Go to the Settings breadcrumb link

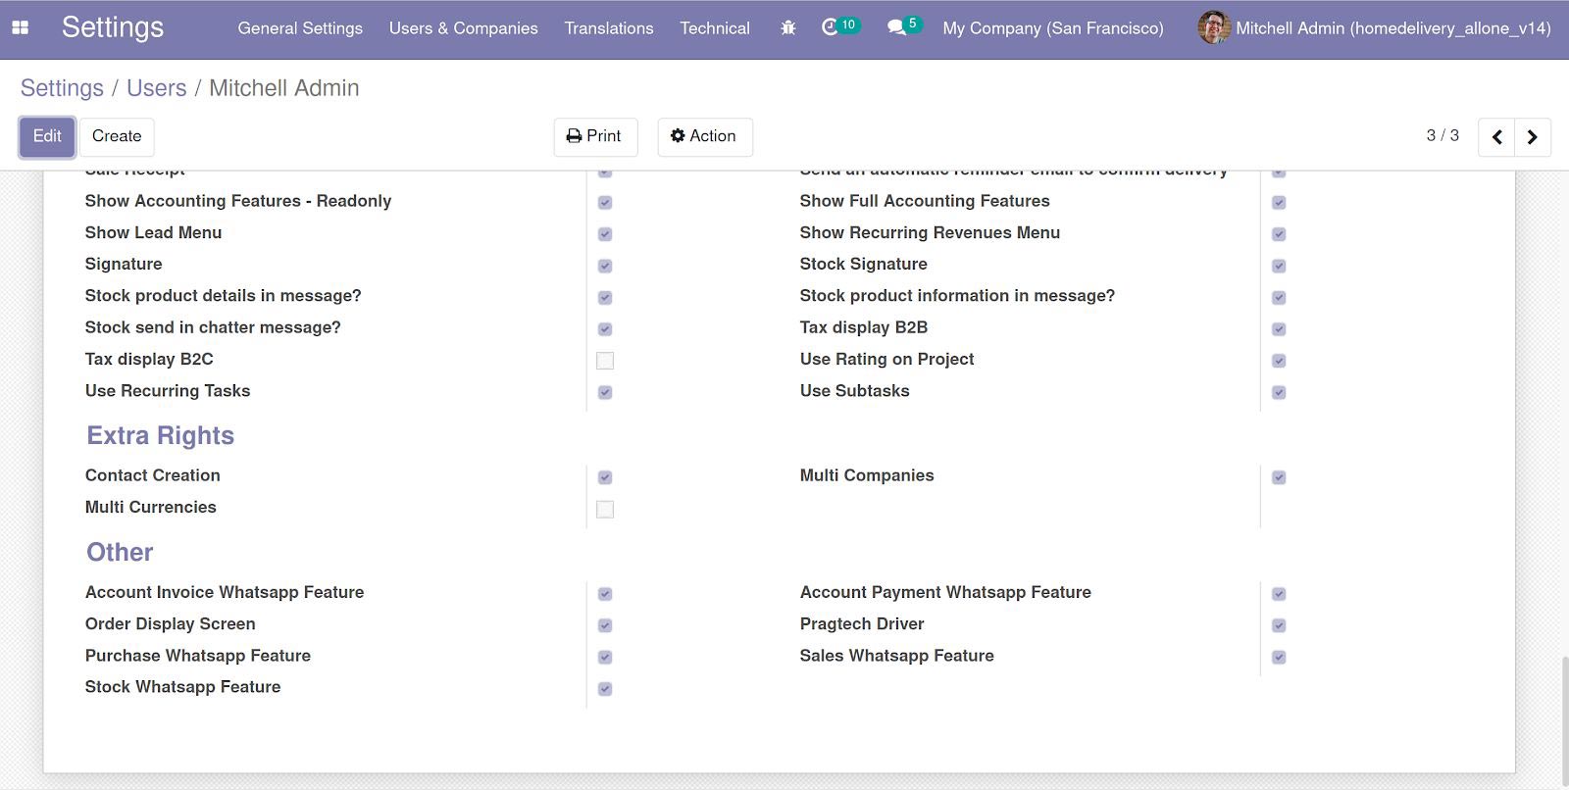[62, 88]
